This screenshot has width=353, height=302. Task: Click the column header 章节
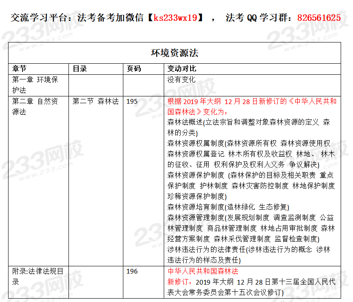pos(20,68)
